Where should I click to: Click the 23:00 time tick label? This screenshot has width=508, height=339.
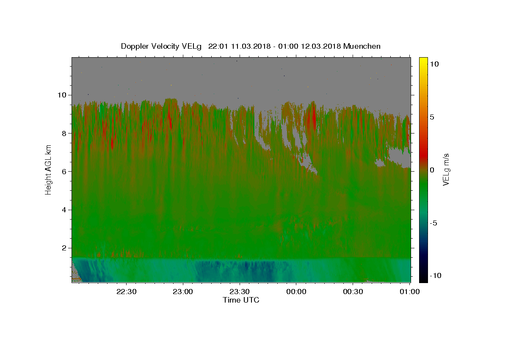pyautogui.click(x=183, y=292)
